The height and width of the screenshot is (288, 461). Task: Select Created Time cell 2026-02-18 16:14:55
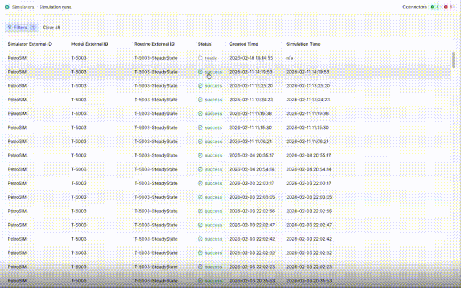251,58
